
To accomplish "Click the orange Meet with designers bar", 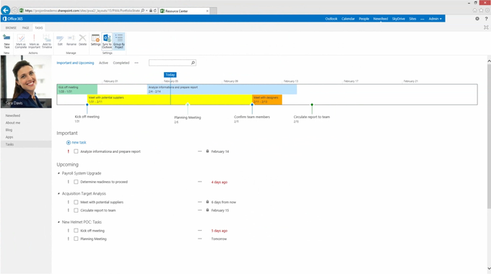I will click(x=267, y=100).
